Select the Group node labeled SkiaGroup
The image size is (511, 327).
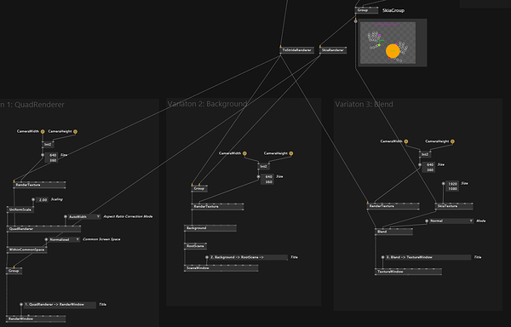pos(366,10)
